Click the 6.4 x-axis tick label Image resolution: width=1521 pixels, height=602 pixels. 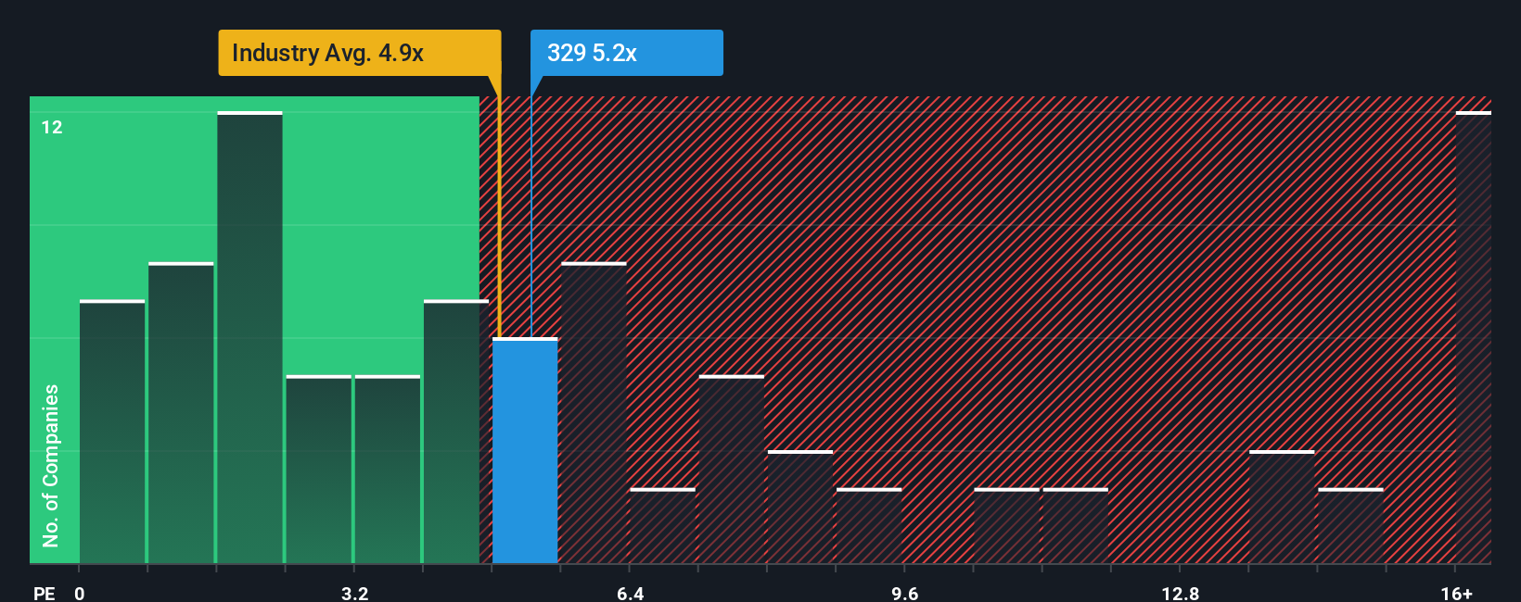[630, 593]
